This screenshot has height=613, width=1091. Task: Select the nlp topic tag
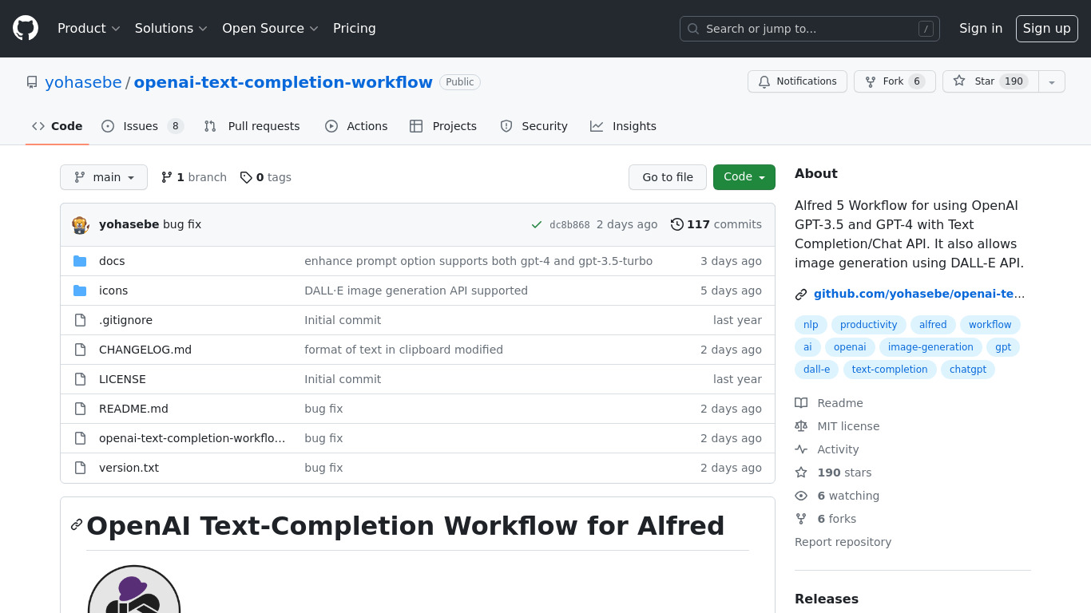[811, 325]
